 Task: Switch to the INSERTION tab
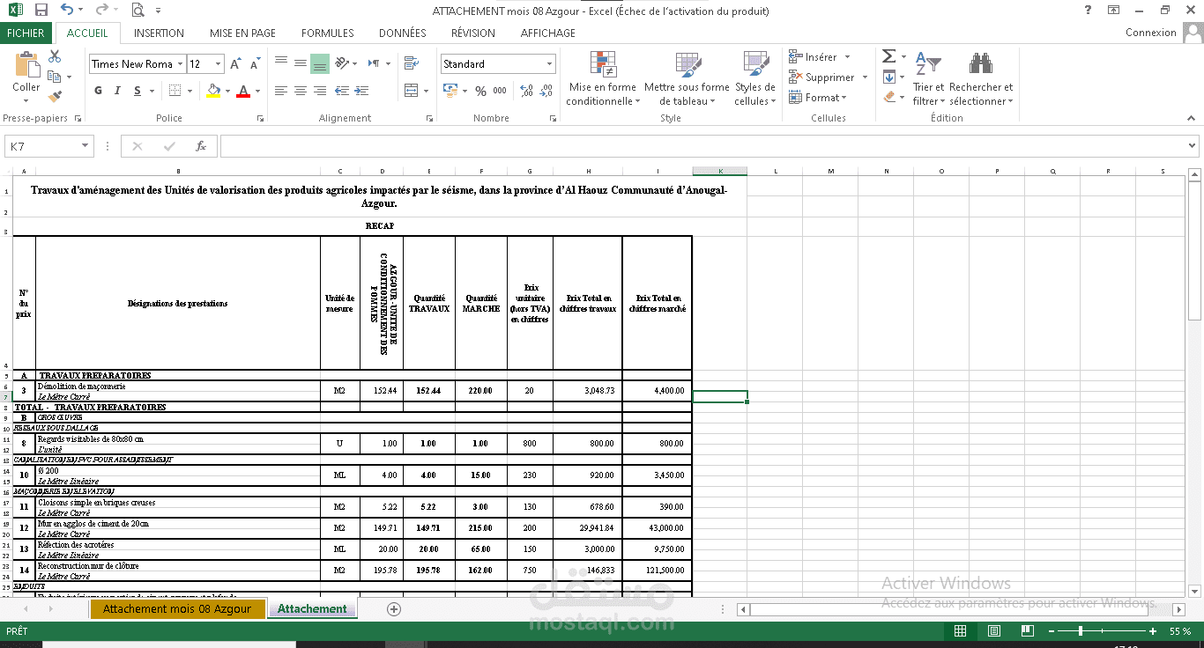(x=159, y=33)
